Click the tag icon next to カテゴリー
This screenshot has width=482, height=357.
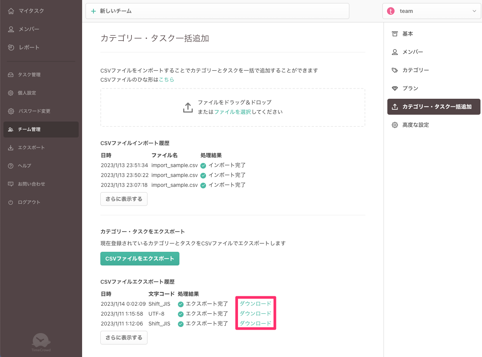pyautogui.click(x=395, y=70)
